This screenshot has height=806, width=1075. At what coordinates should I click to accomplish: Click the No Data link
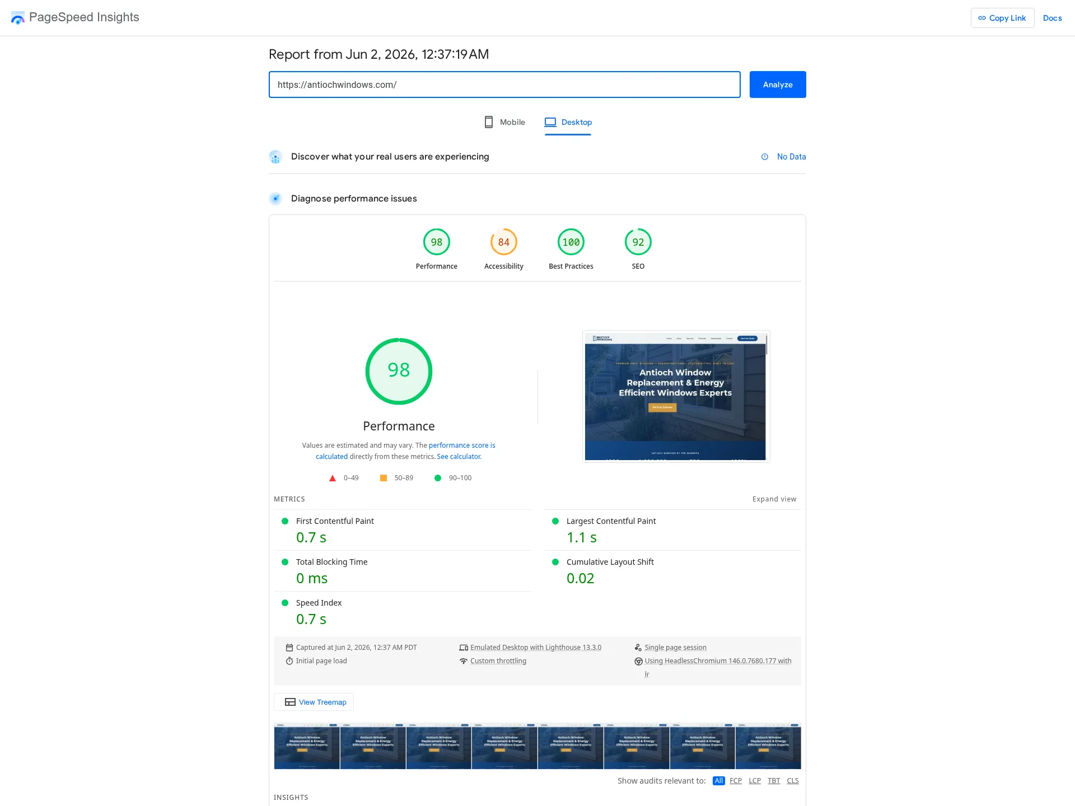point(791,157)
